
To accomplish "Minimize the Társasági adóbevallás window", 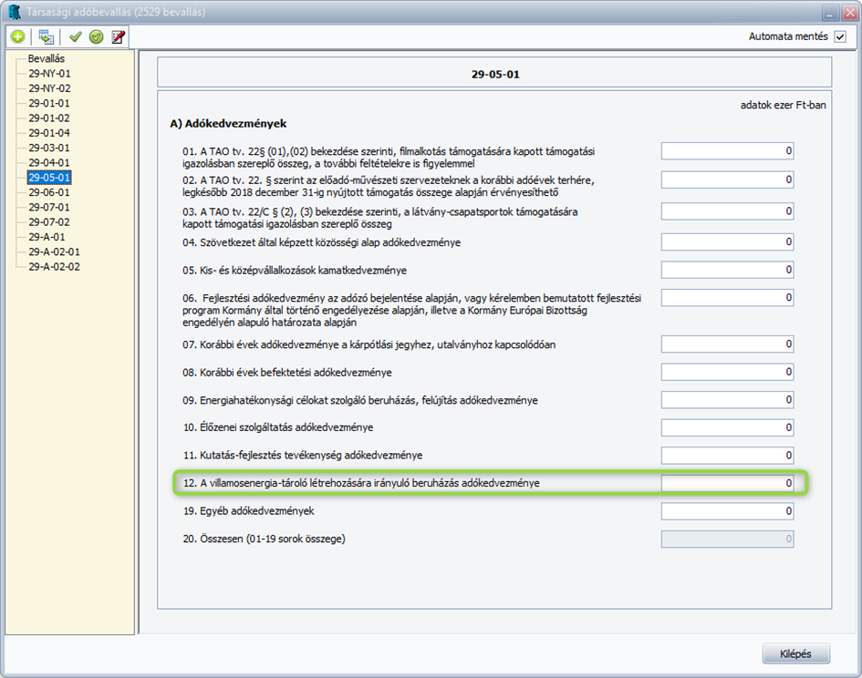I will [x=831, y=12].
